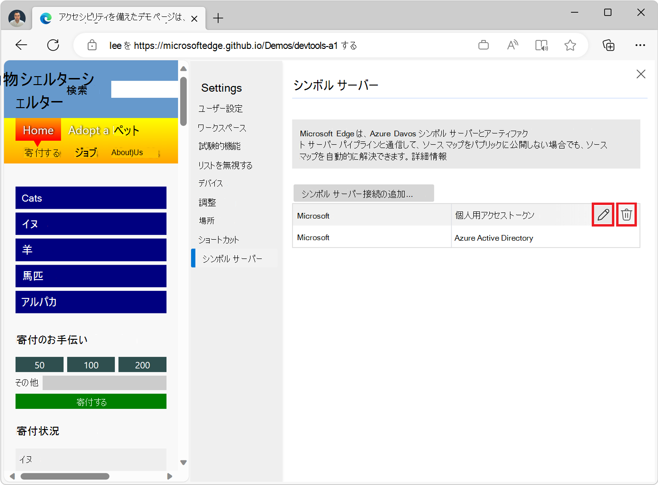Close the symbol server settings panel

pos(641,74)
